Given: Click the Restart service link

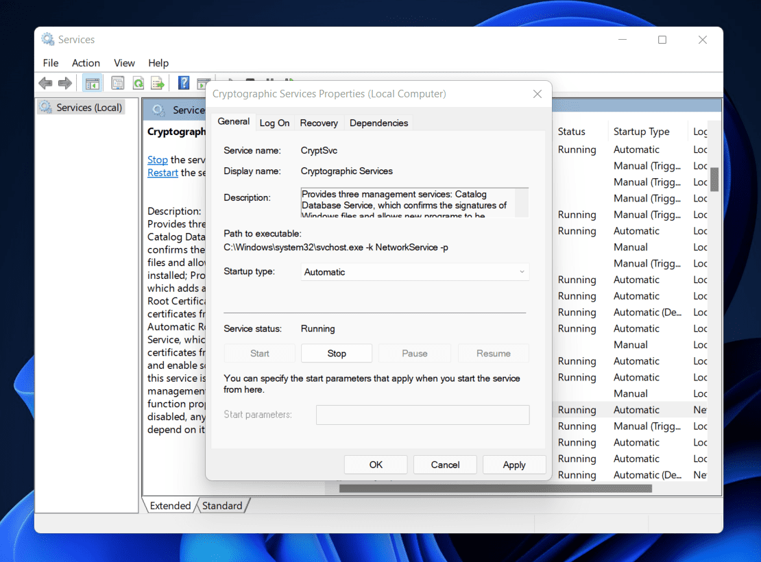Looking at the screenshot, I should 162,173.
